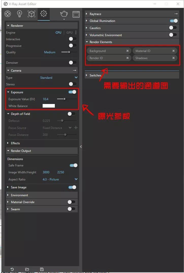Enable the Caustics switch
This screenshot has width=184, height=273.
click(x=173, y=28)
